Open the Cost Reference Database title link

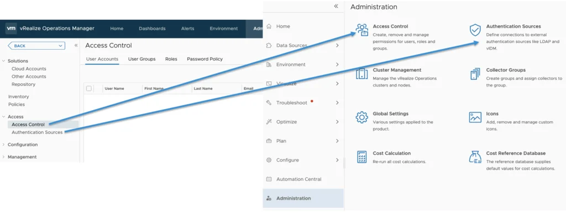[x=516, y=153]
